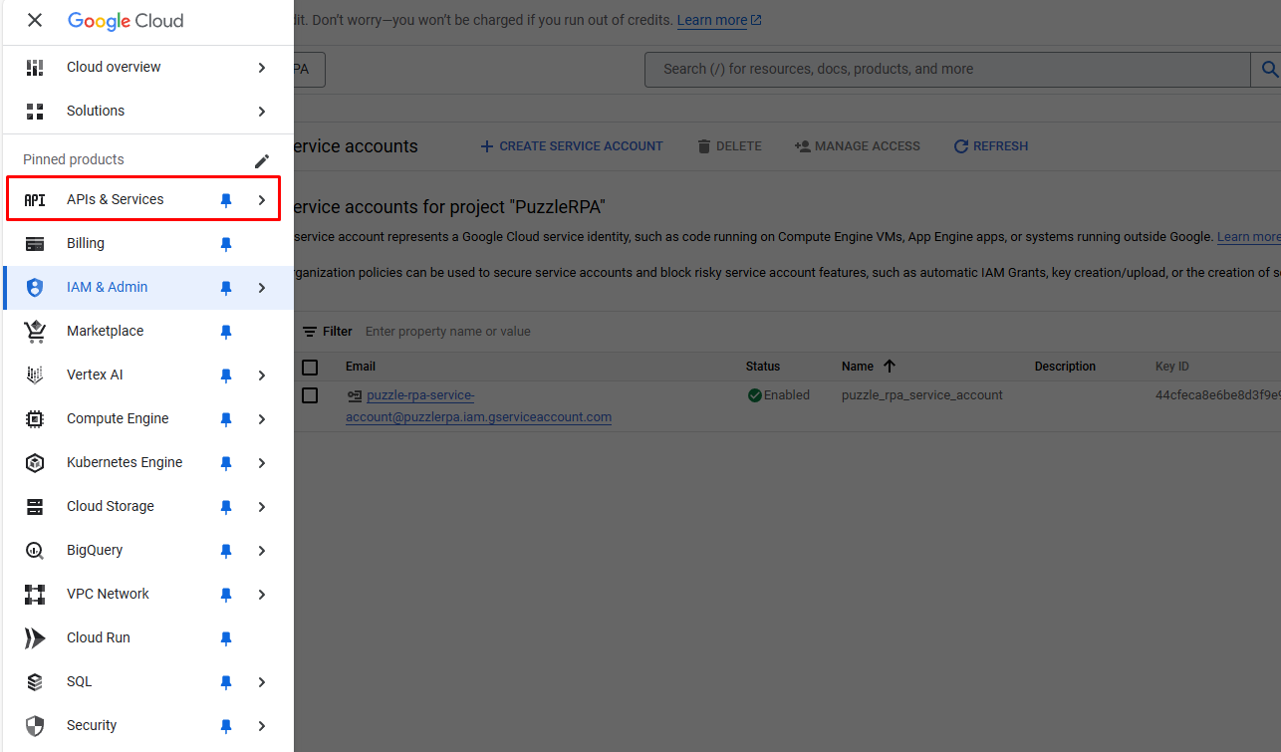
Task: Open Kubernetes Engine menu item
Action: [148, 463]
